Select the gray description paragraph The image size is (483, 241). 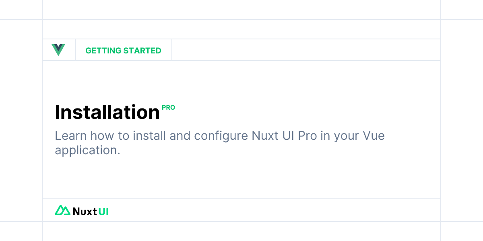pyautogui.click(x=220, y=143)
